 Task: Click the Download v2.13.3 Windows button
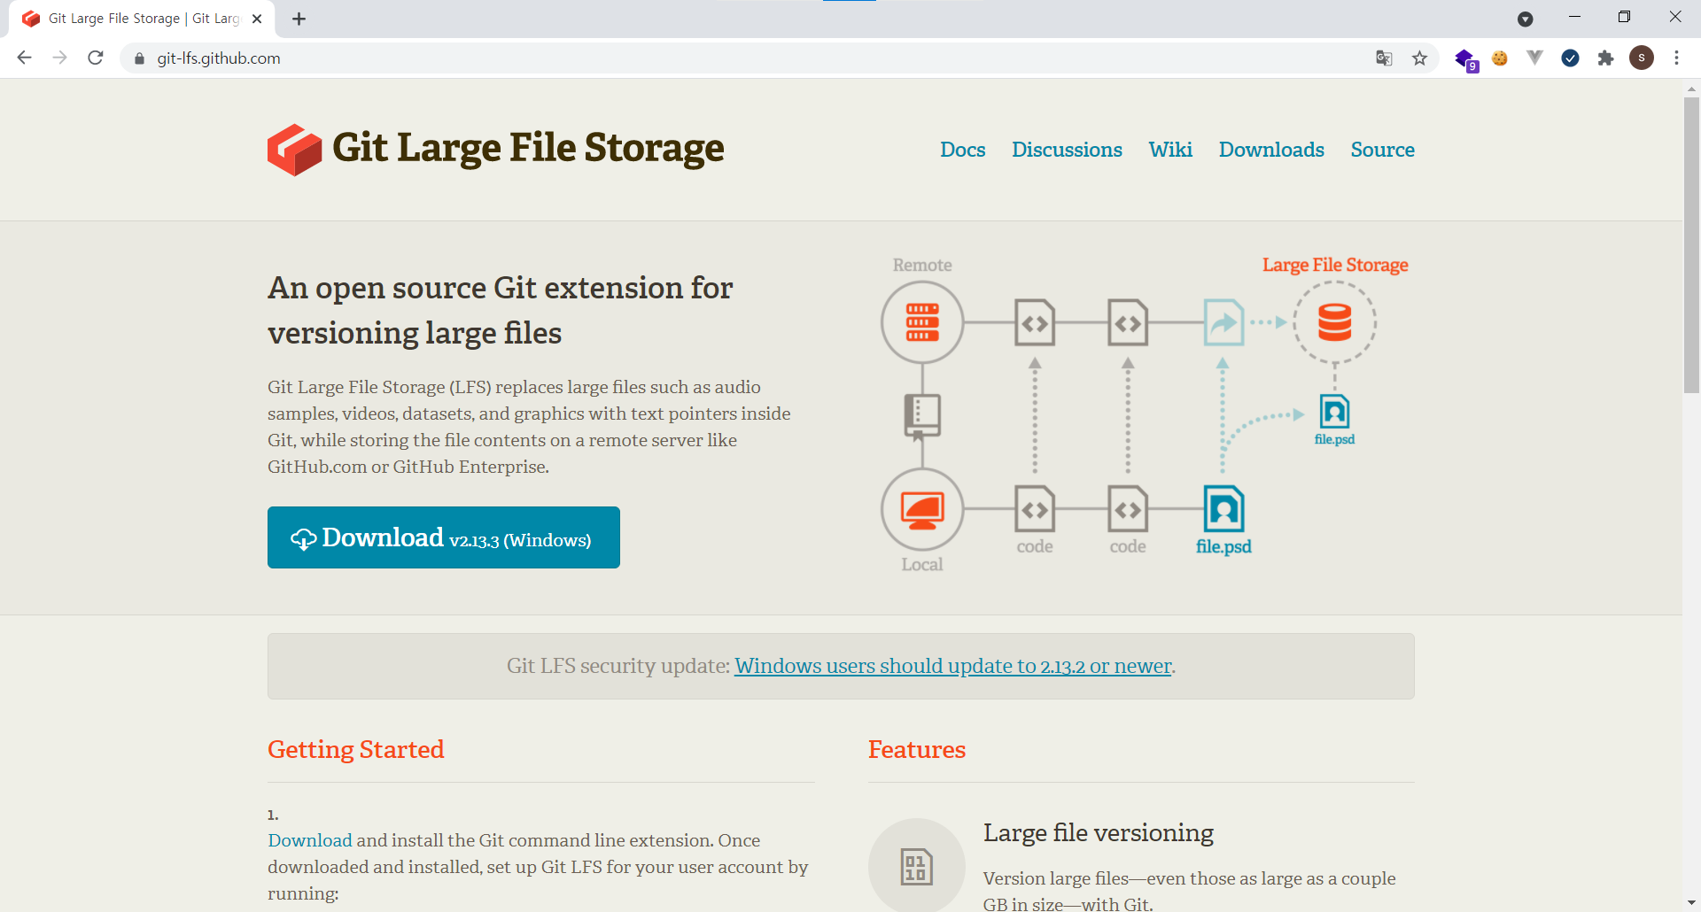click(443, 537)
